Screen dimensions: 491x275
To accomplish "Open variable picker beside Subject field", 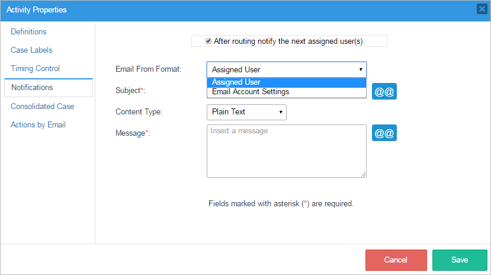I will click(x=384, y=92).
